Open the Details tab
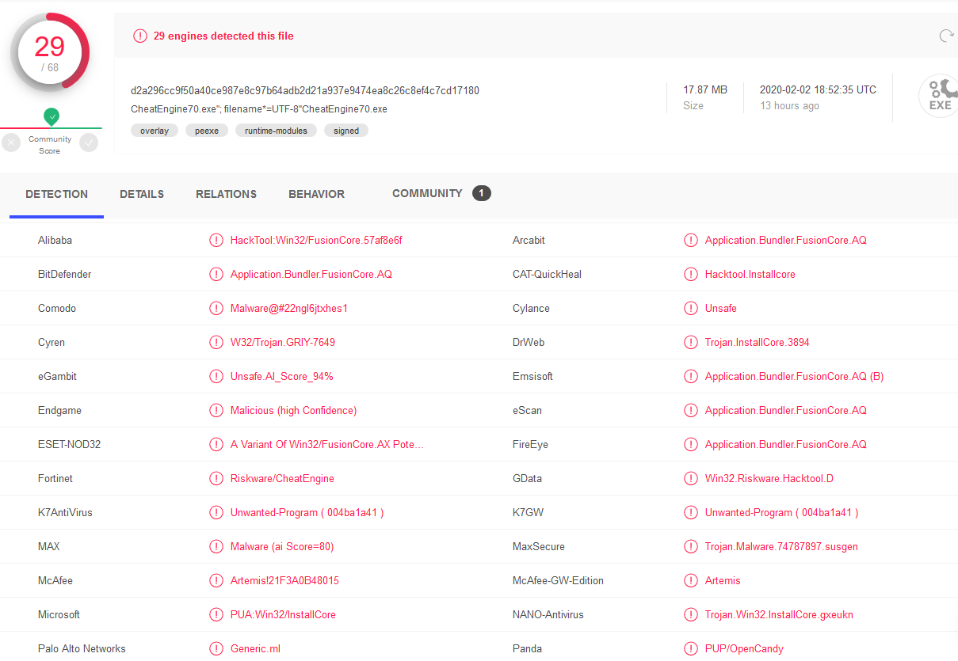 [x=142, y=194]
